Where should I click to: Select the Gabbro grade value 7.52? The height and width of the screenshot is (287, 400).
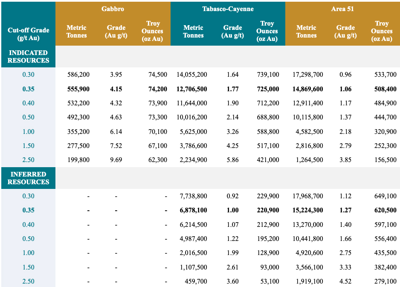click(116, 146)
